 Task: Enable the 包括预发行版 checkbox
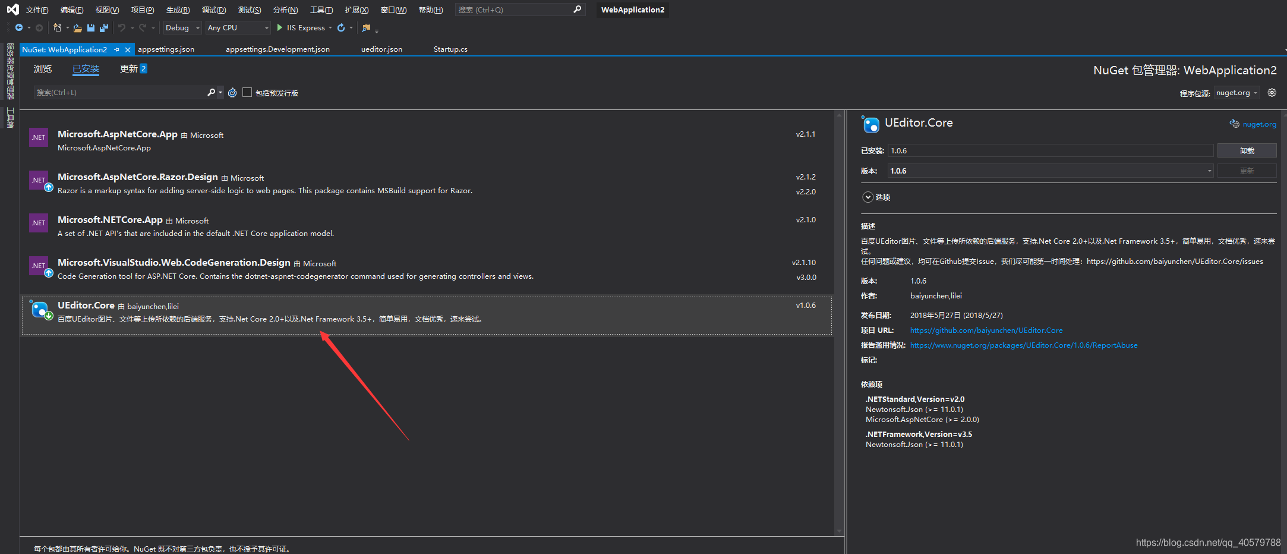click(247, 92)
